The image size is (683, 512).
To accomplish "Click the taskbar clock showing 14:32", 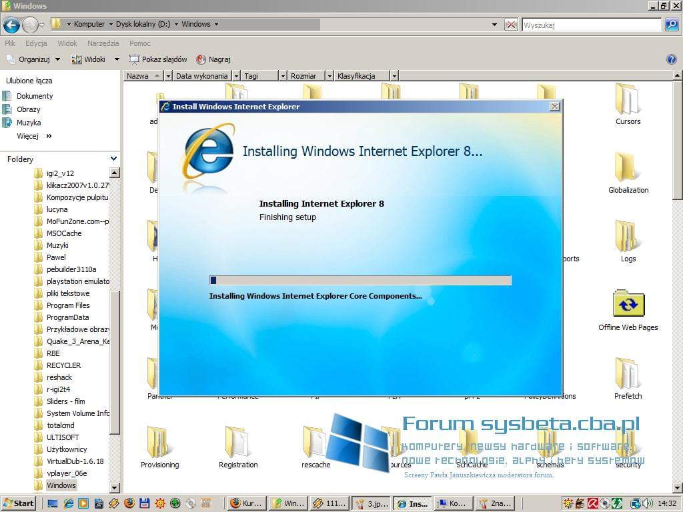I will 666,503.
